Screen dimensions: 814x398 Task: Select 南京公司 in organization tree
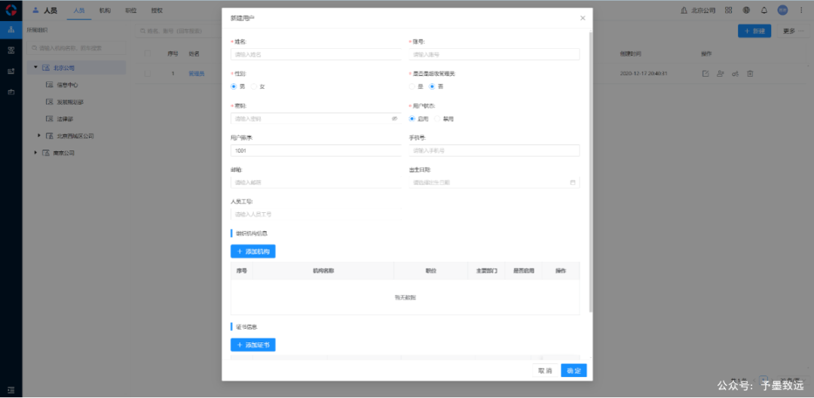tap(64, 153)
